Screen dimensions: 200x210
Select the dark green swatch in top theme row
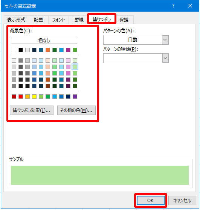[x=55, y=50]
